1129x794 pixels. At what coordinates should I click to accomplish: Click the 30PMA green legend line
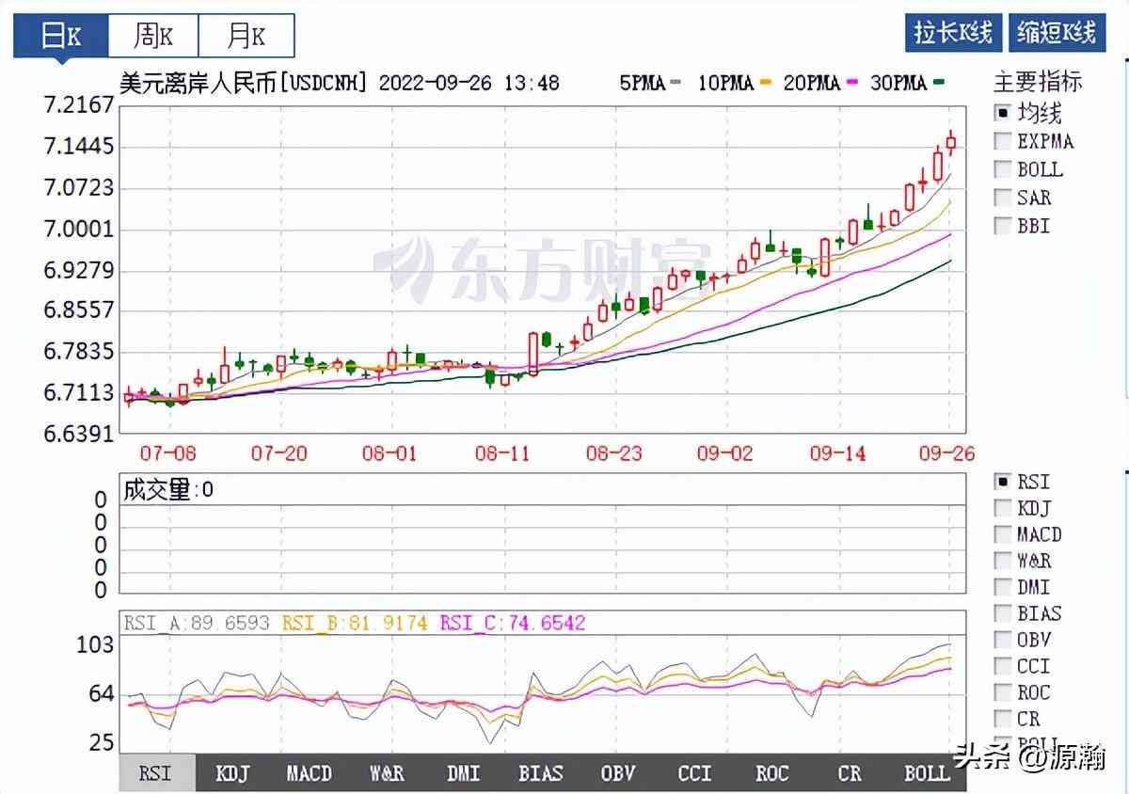(x=937, y=84)
